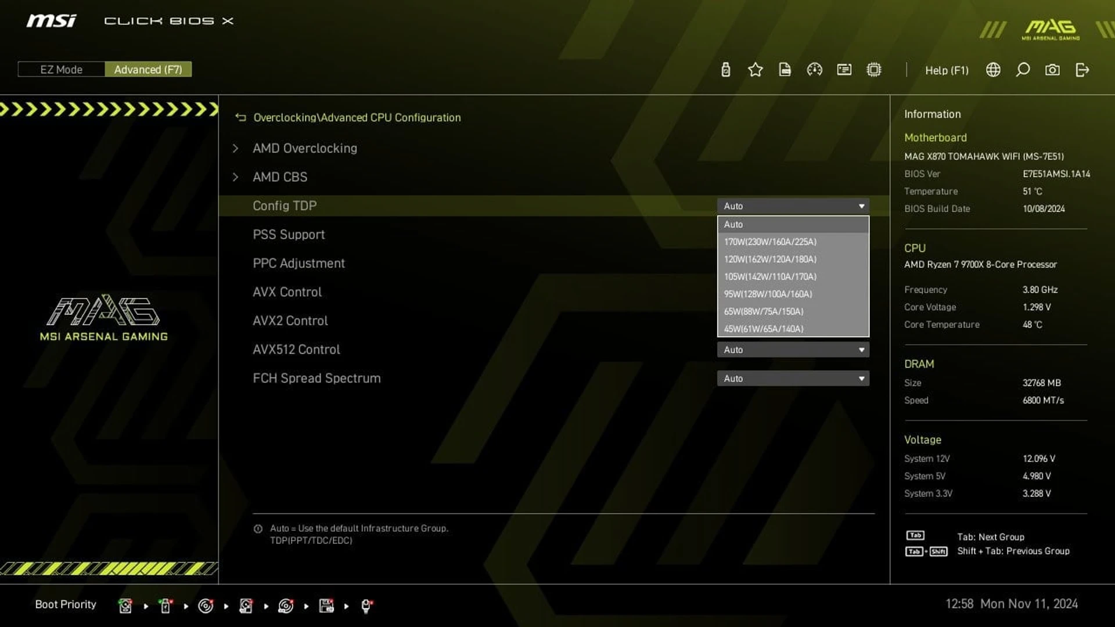The width and height of the screenshot is (1115, 627).
Task: Take screenshot with camera icon
Action: coord(1052,70)
